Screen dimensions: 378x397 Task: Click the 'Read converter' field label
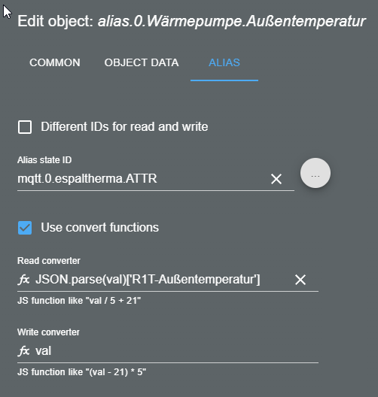[49, 261]
